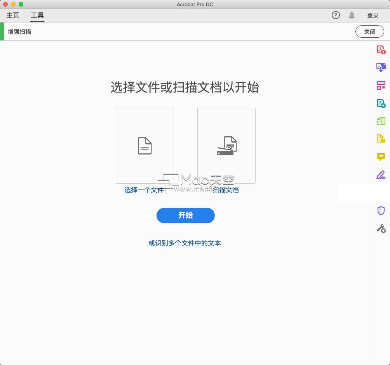Click the 登录 sign-in link
Image resolution: width=390 pixels, height=365 pixels.
point(373,15)
